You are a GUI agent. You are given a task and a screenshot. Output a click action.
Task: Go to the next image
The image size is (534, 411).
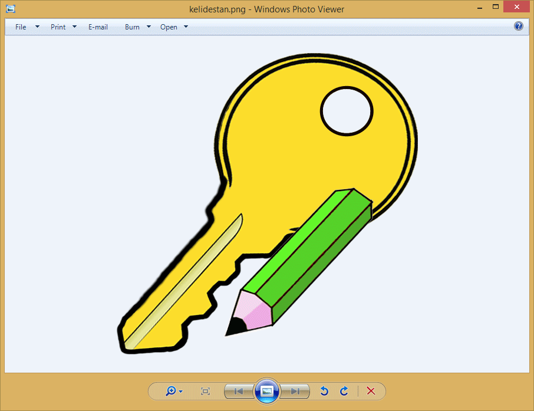pos(295,391)
